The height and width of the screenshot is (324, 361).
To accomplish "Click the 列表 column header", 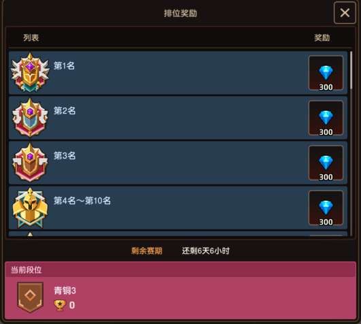I will pos(31,37).
